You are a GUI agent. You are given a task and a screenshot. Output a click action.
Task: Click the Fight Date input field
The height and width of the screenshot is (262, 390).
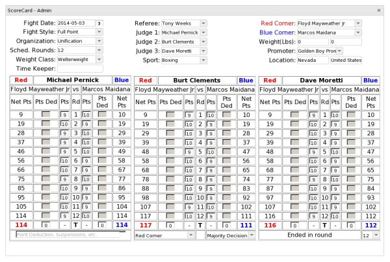tap(76, 23)
